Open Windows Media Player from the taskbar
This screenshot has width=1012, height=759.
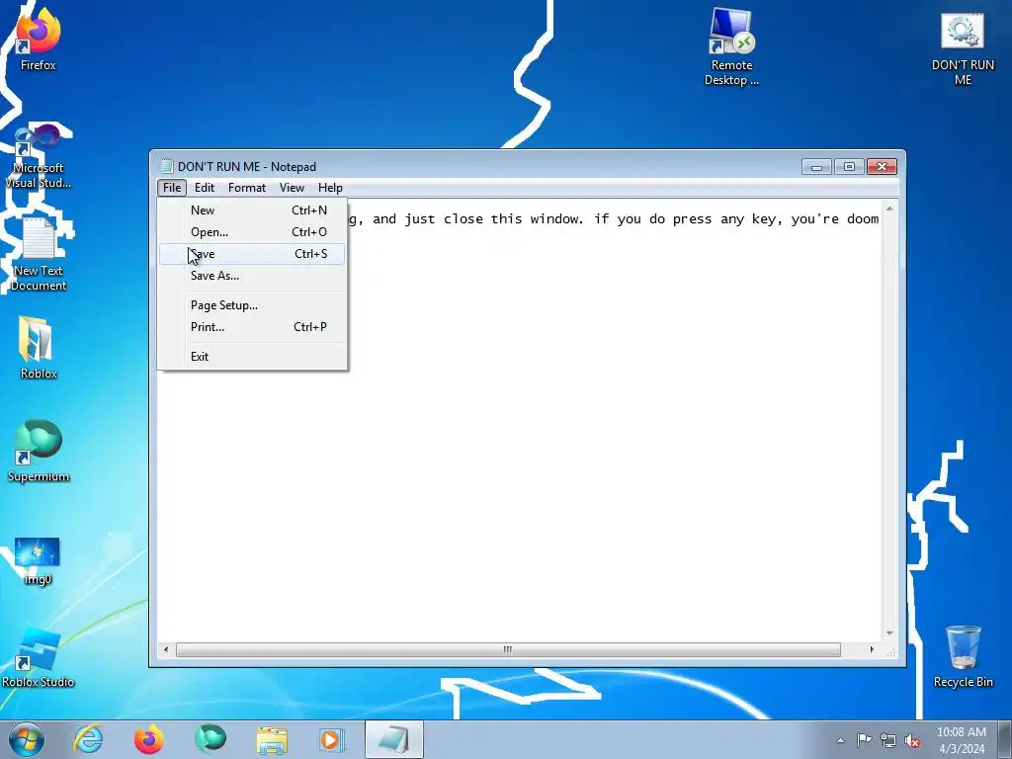[332, 739]
